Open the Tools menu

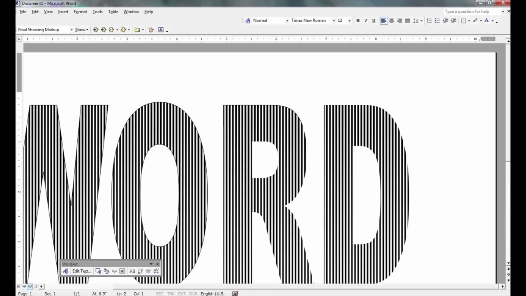pos(98,12)
